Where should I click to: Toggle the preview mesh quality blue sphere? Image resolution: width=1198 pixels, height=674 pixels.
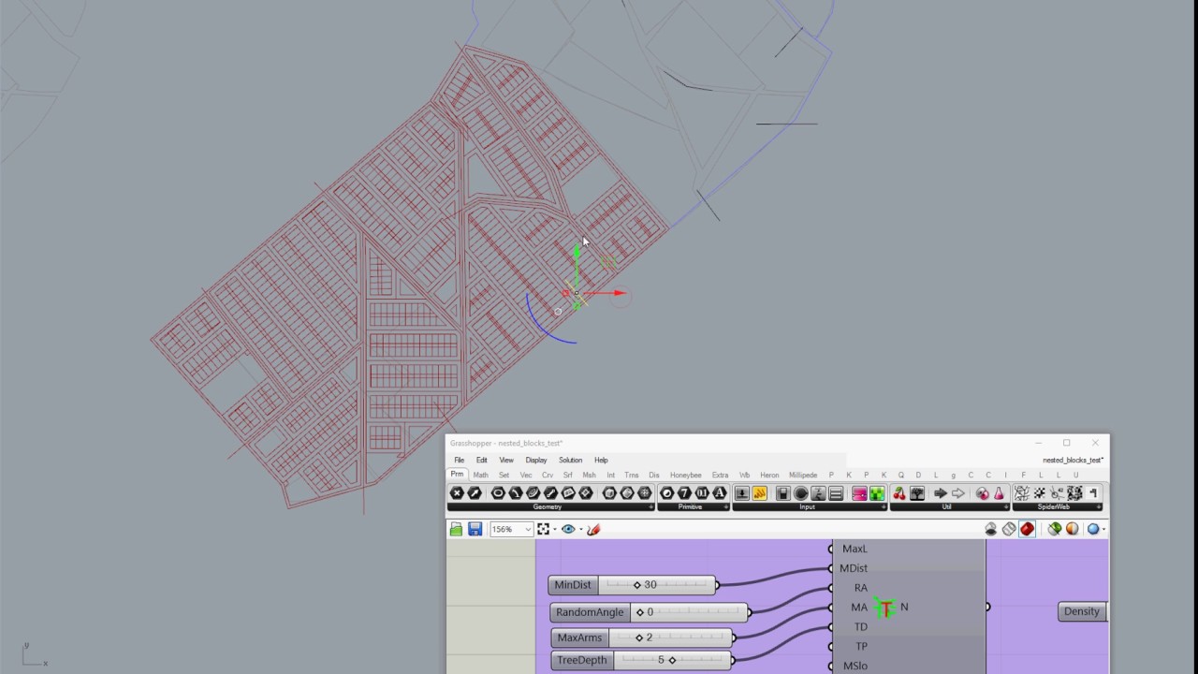(1093, 529)
